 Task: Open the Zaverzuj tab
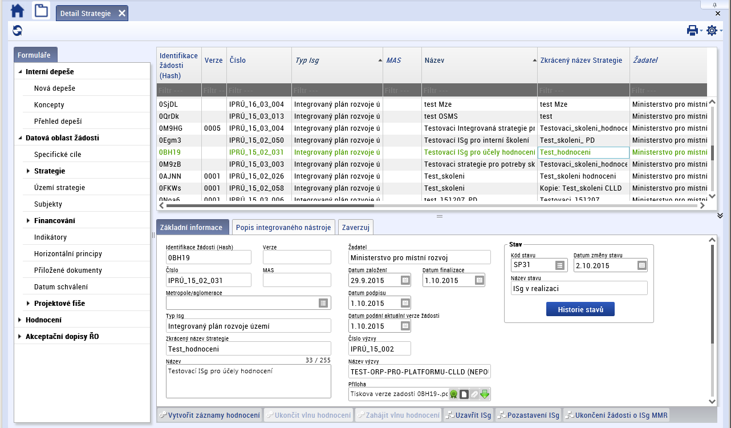click(x=356, y=227)
